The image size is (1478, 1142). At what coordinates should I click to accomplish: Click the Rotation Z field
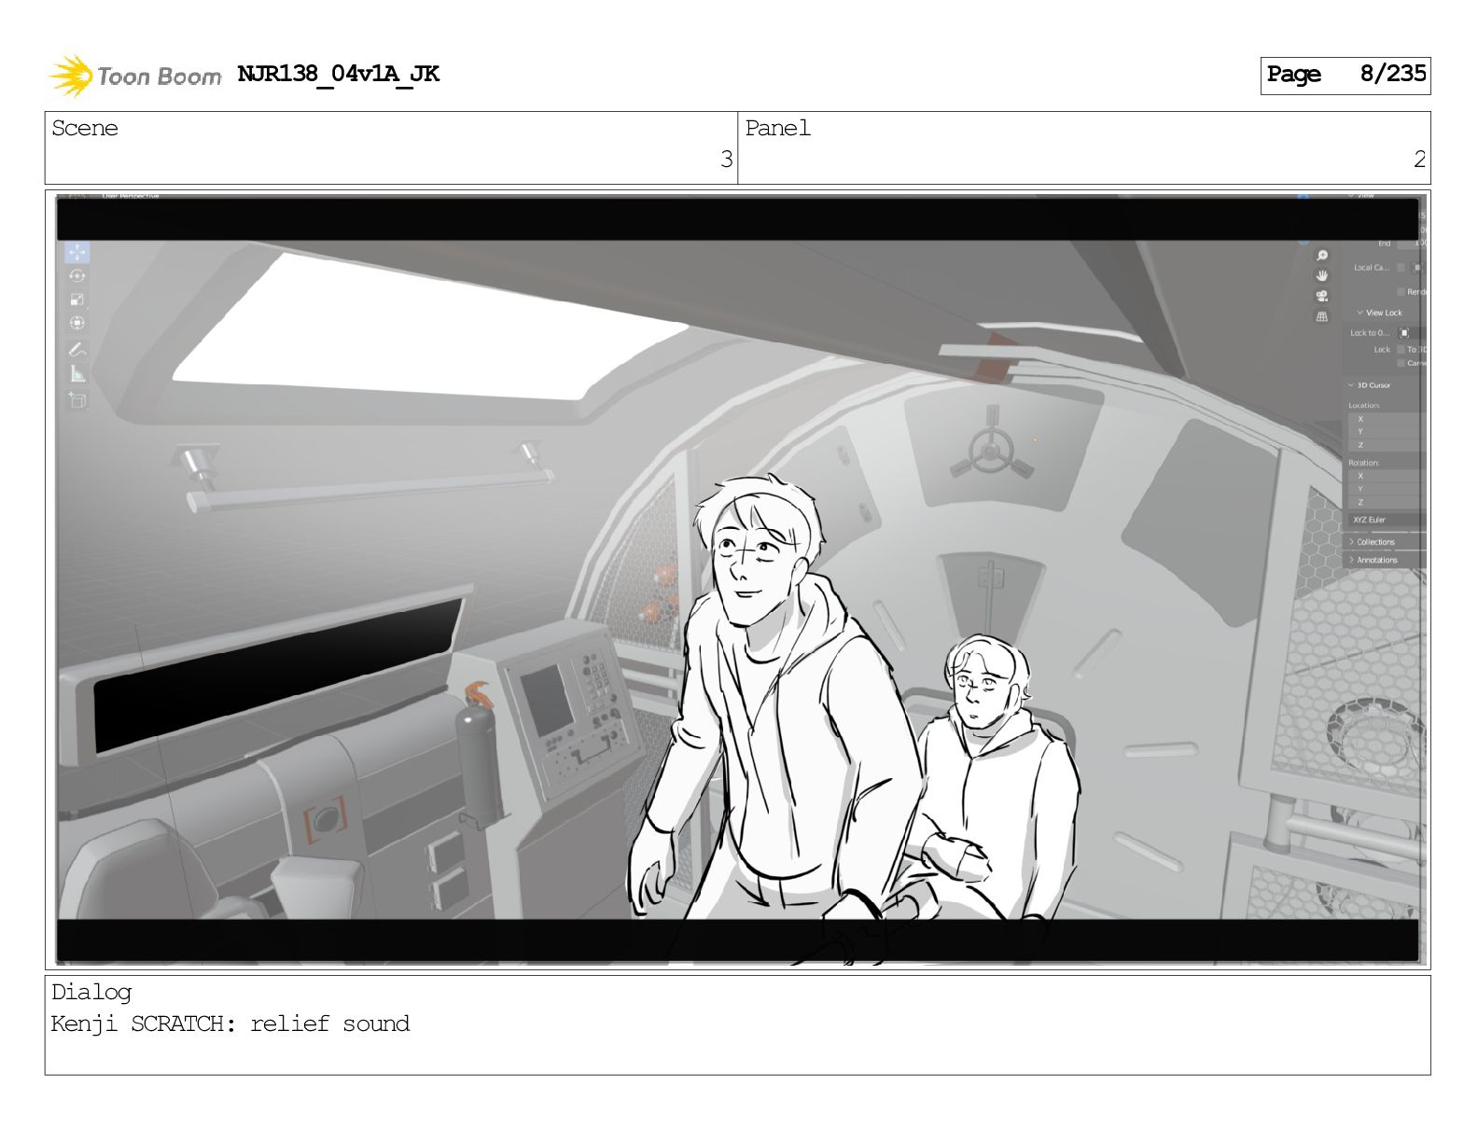point(1388,502)
